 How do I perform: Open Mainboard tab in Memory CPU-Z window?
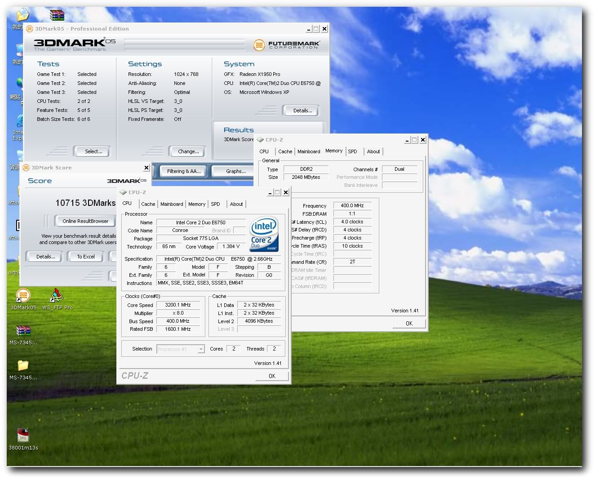coord(309,151)
